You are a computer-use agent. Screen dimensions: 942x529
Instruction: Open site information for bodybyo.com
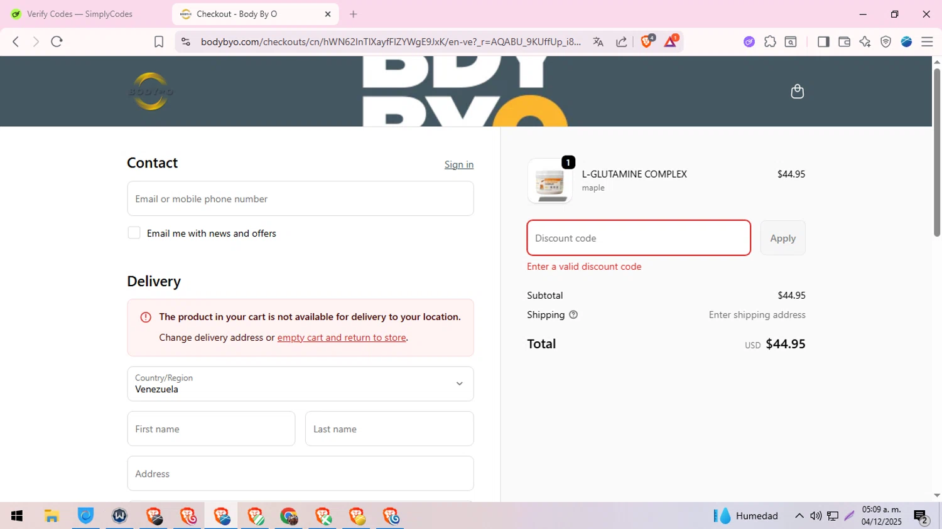[x=185, y=41]
